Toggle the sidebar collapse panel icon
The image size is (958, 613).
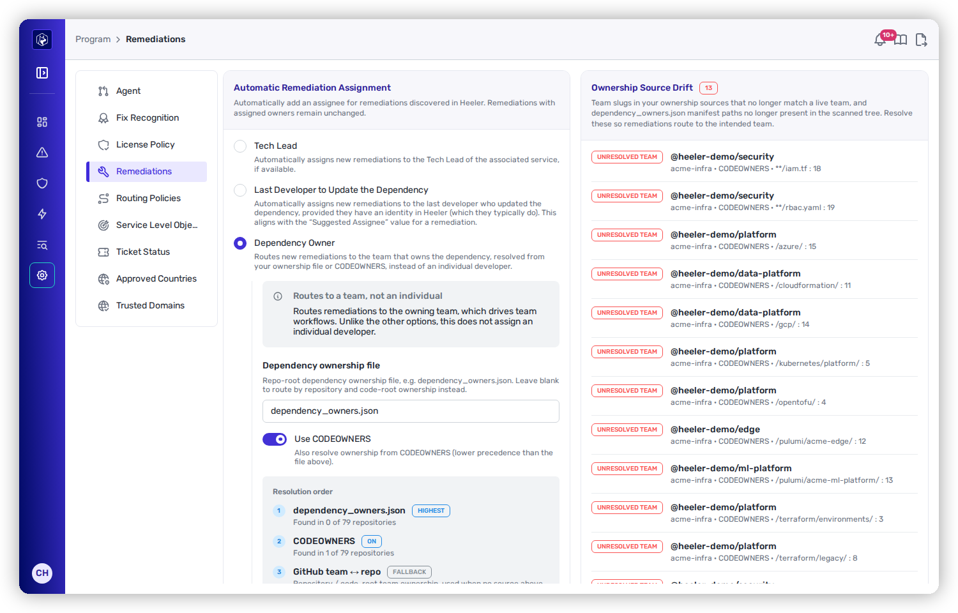42,73
